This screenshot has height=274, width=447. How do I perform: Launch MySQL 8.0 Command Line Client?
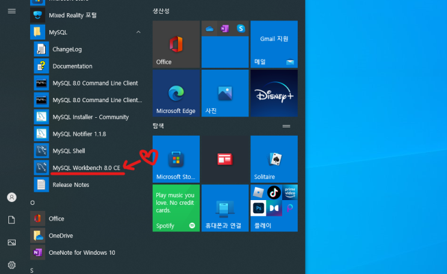point(87,83)
